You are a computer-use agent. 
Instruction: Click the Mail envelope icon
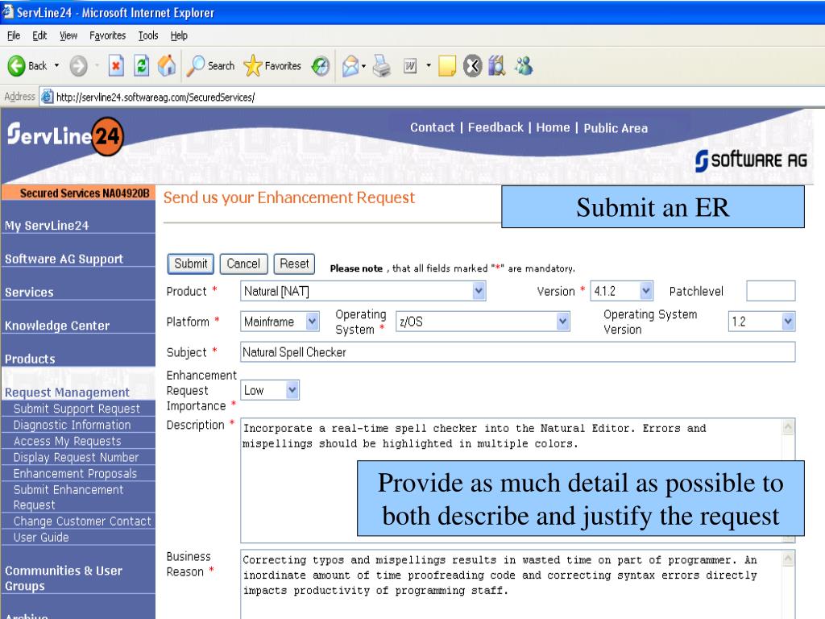[x=351, y=66]
